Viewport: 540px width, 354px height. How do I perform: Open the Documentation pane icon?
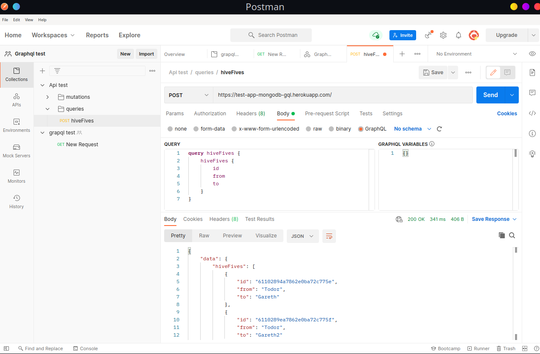pos(532,72)
